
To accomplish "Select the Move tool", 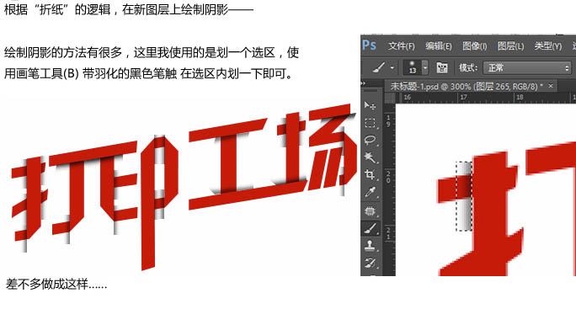I will point(370,106).
